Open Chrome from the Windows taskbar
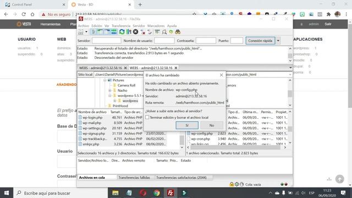 tap(157, 193)
